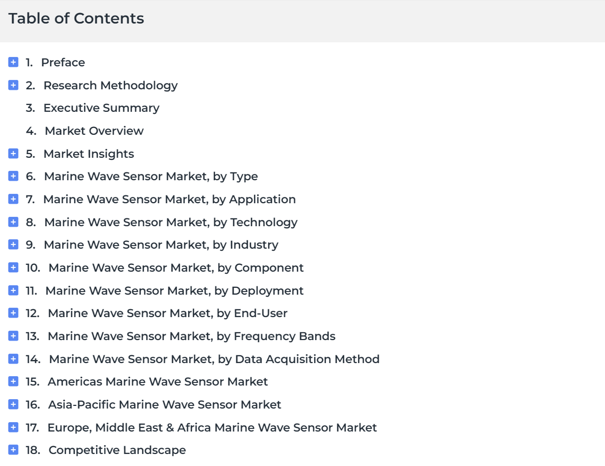Viewport: 605px width, 466px height.
Task: Select Marine Wave Sensor Market, by Technology text
Action: 171,223
